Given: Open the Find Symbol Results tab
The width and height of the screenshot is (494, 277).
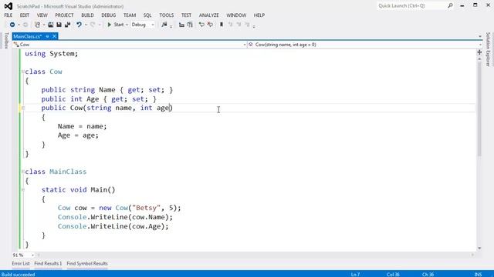Looking at the screenshot, I should tap(87, 263).
